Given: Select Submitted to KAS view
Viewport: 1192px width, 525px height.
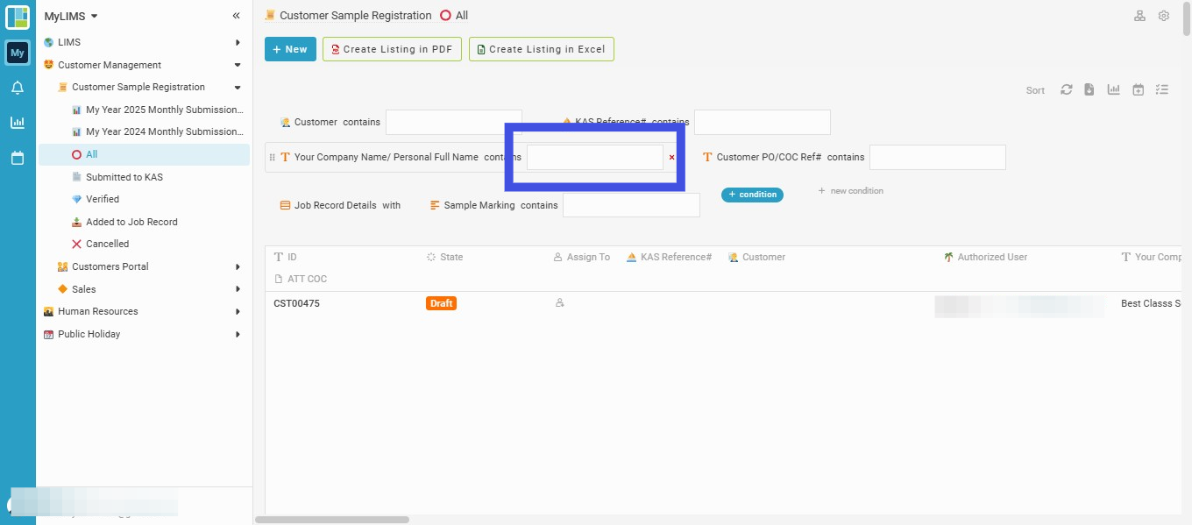Looking at the screenshot, I should [x=124, y=177].
